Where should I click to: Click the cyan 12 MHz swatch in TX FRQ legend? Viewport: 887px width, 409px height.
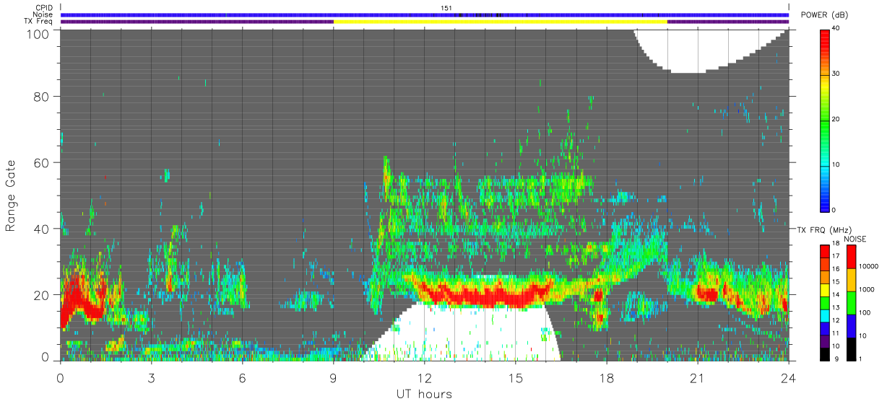[825, 316]
